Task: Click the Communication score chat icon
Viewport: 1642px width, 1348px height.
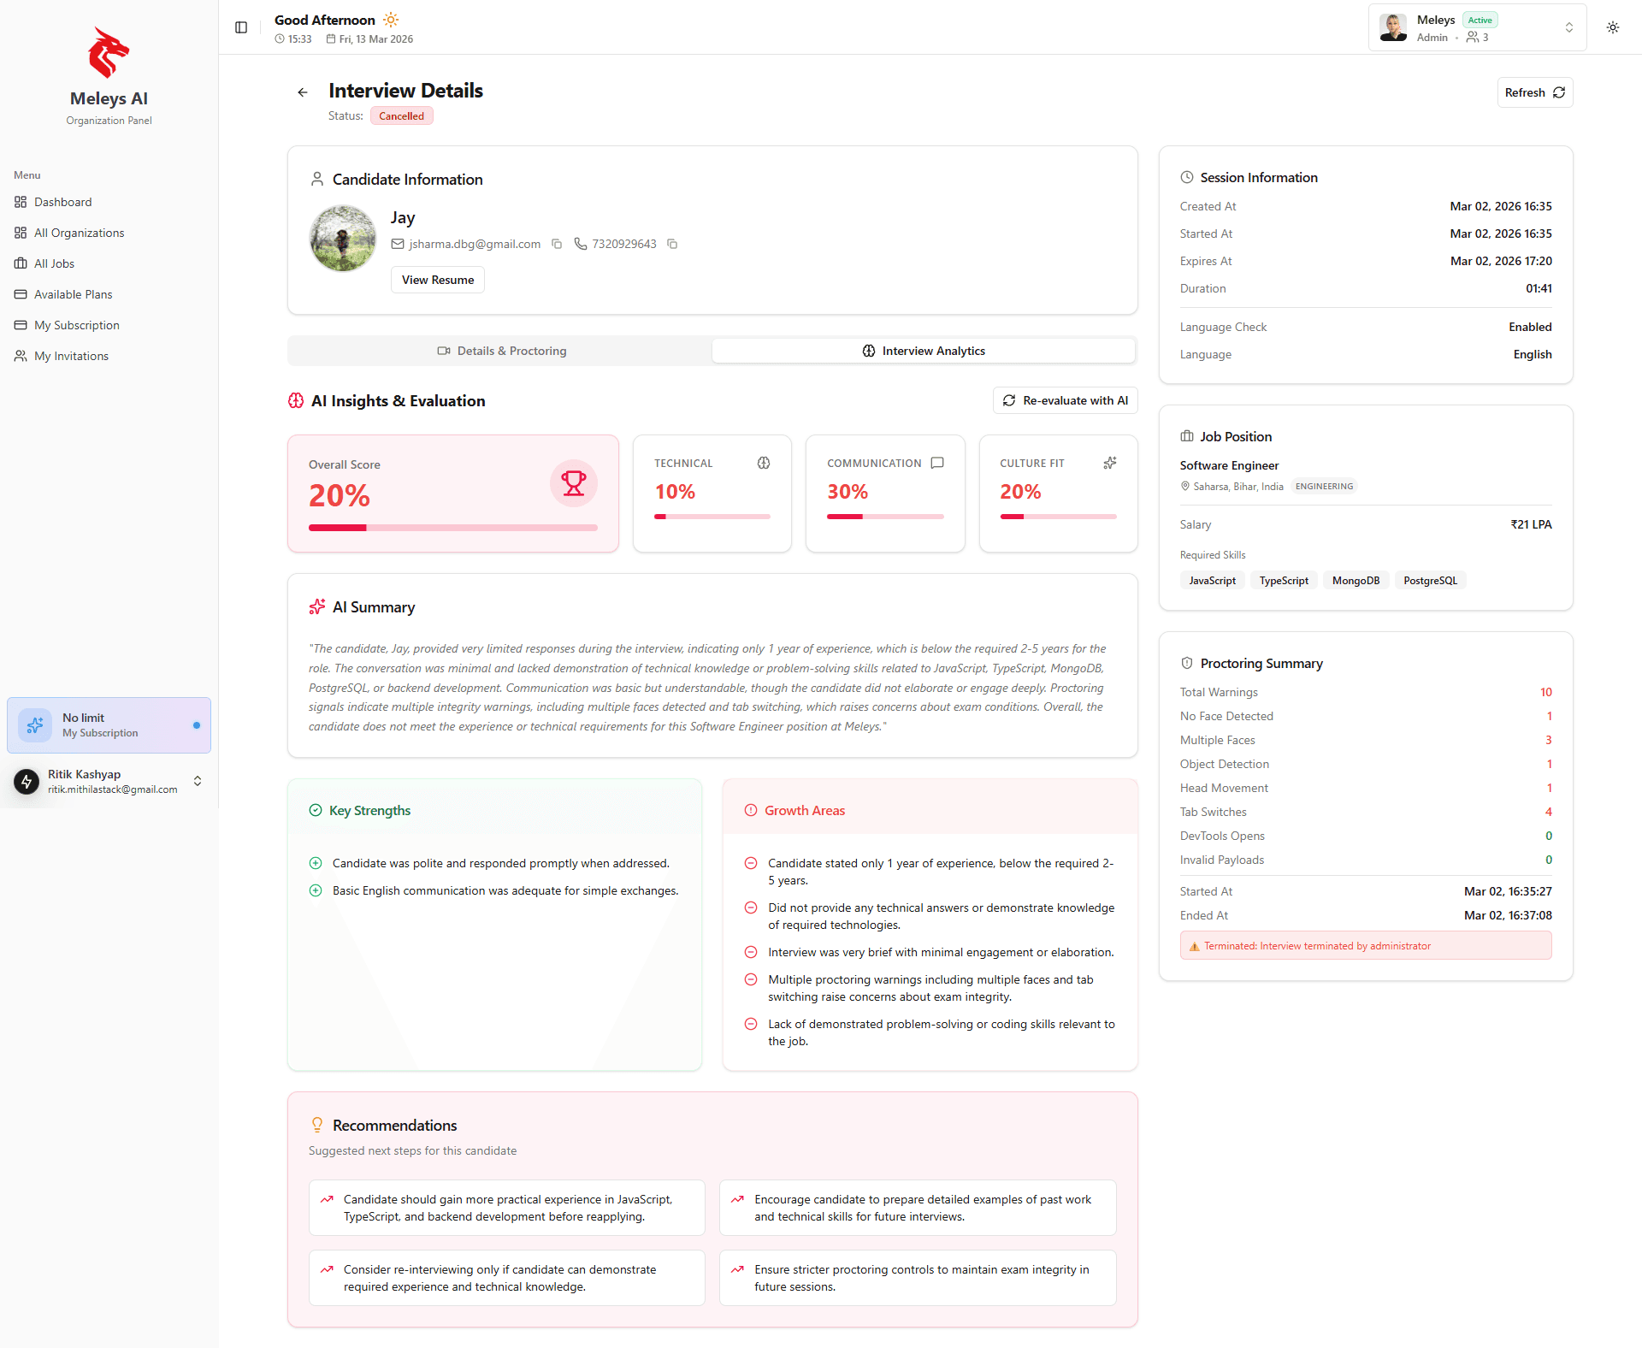Action: click(937, 463)
